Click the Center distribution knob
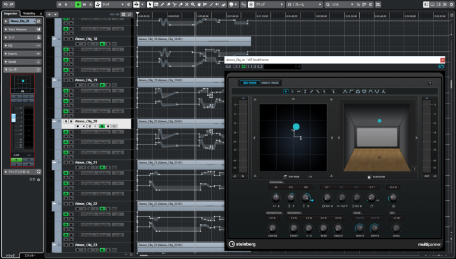The image size is (456, 259). coord(273,229)
